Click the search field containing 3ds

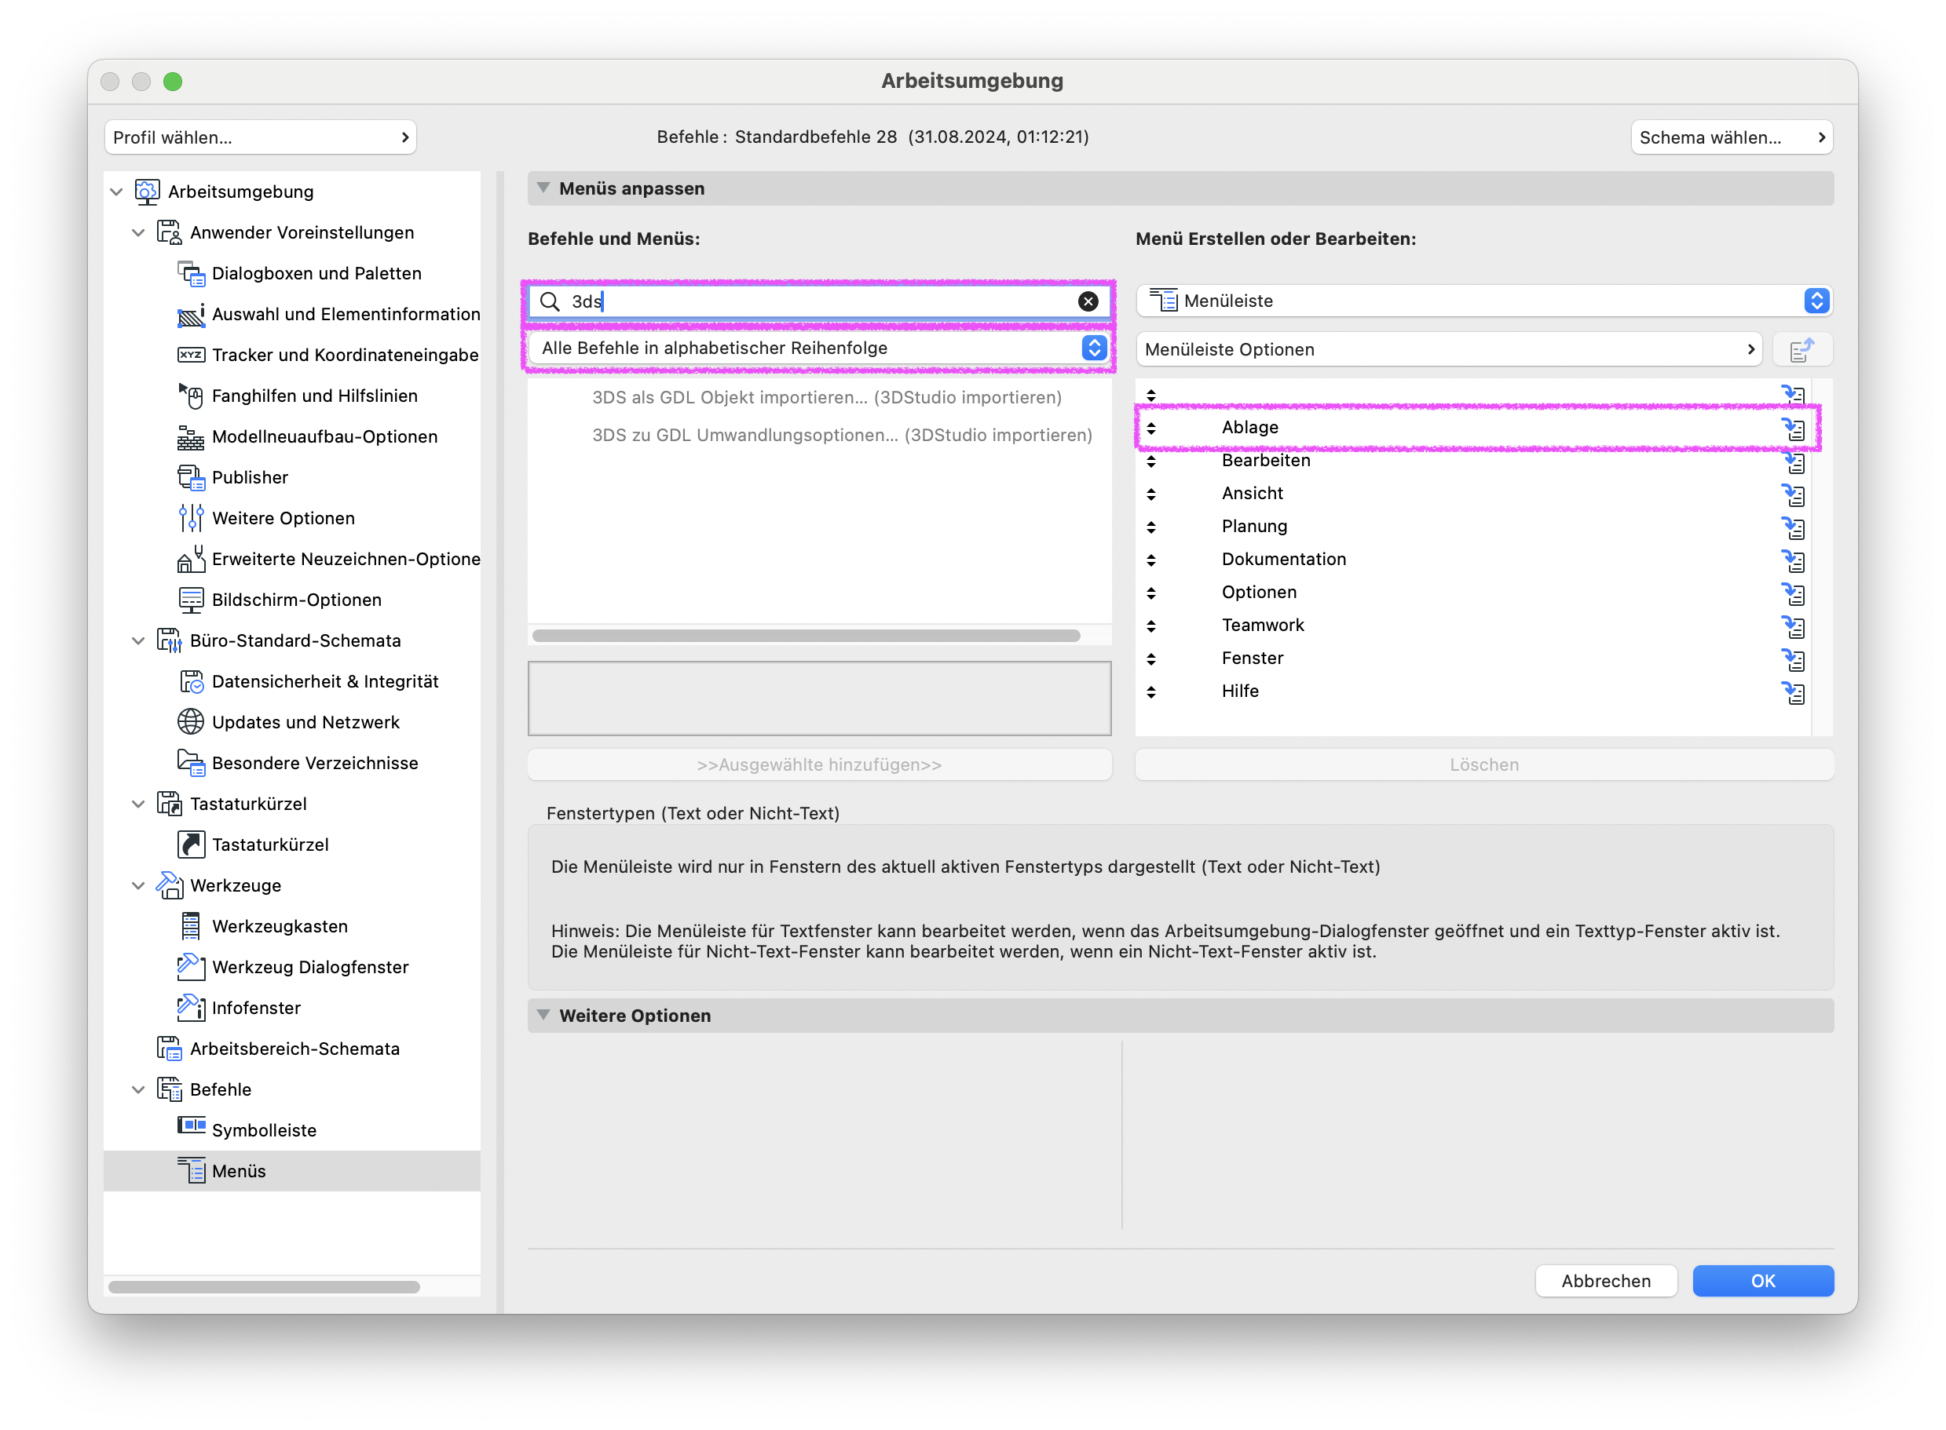pyautogui.click(x=819, y=301)
